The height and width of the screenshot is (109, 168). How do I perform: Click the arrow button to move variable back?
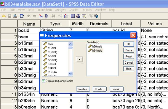point(79,60)
